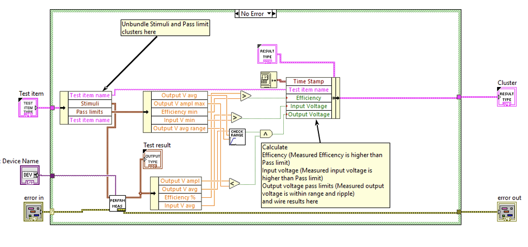Click the 'Device Name' label
Screen dimensions: 528x247
pyautogui.click(x=21, y=161)
